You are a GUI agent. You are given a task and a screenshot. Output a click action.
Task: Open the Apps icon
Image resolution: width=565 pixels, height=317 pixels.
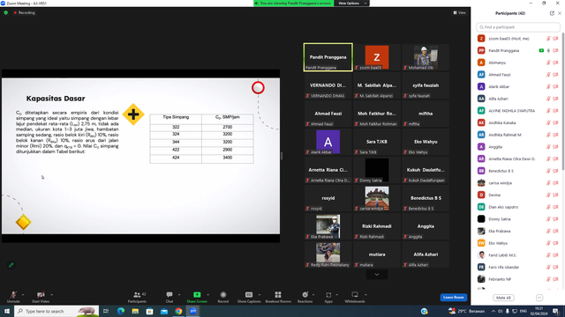pos(328,295)
